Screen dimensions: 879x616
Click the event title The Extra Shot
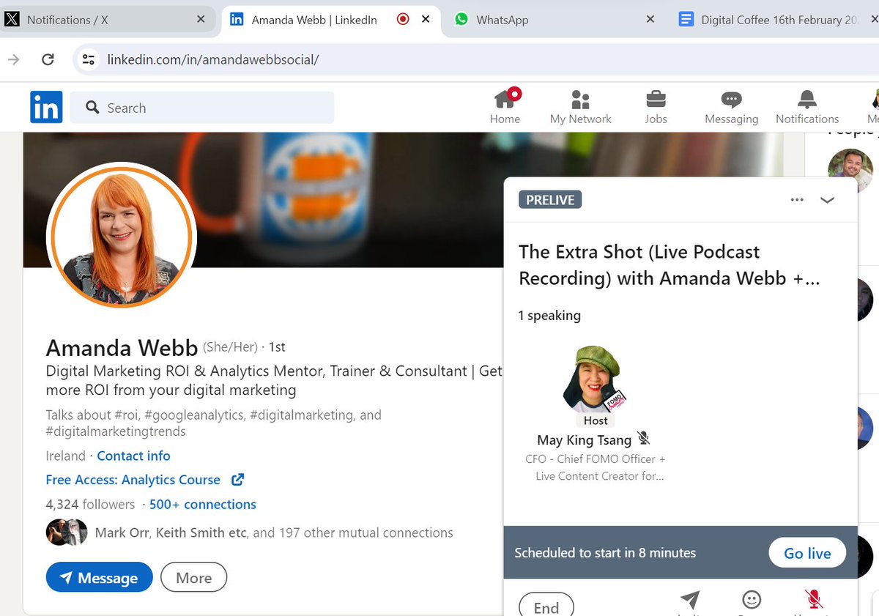pos(669,265)
